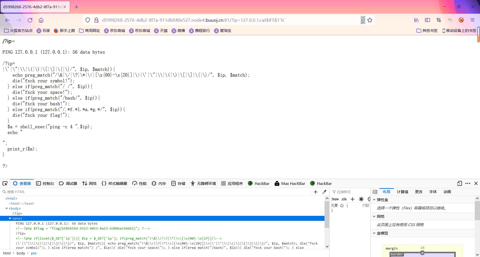This screenshot has height=257, width=480.
Task: Switch to the 动画 animations tab
Action: 447,192
